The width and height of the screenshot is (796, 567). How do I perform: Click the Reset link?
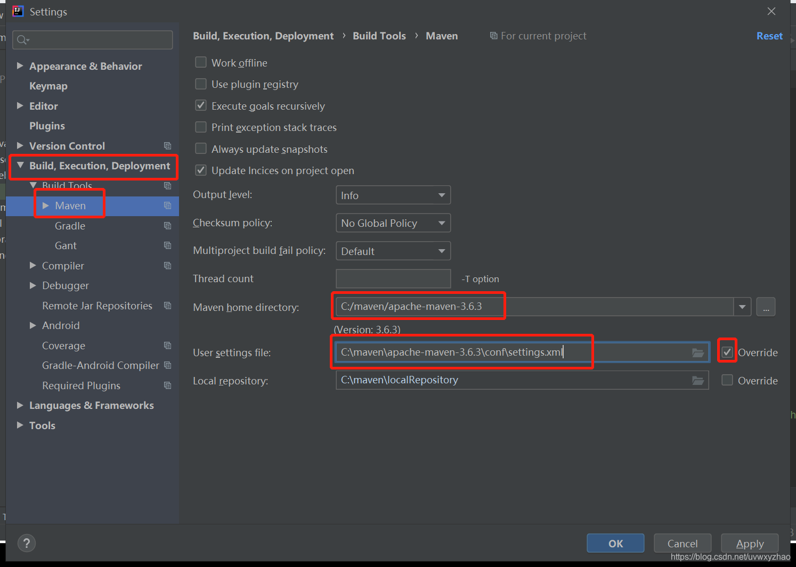coord(769,36)
